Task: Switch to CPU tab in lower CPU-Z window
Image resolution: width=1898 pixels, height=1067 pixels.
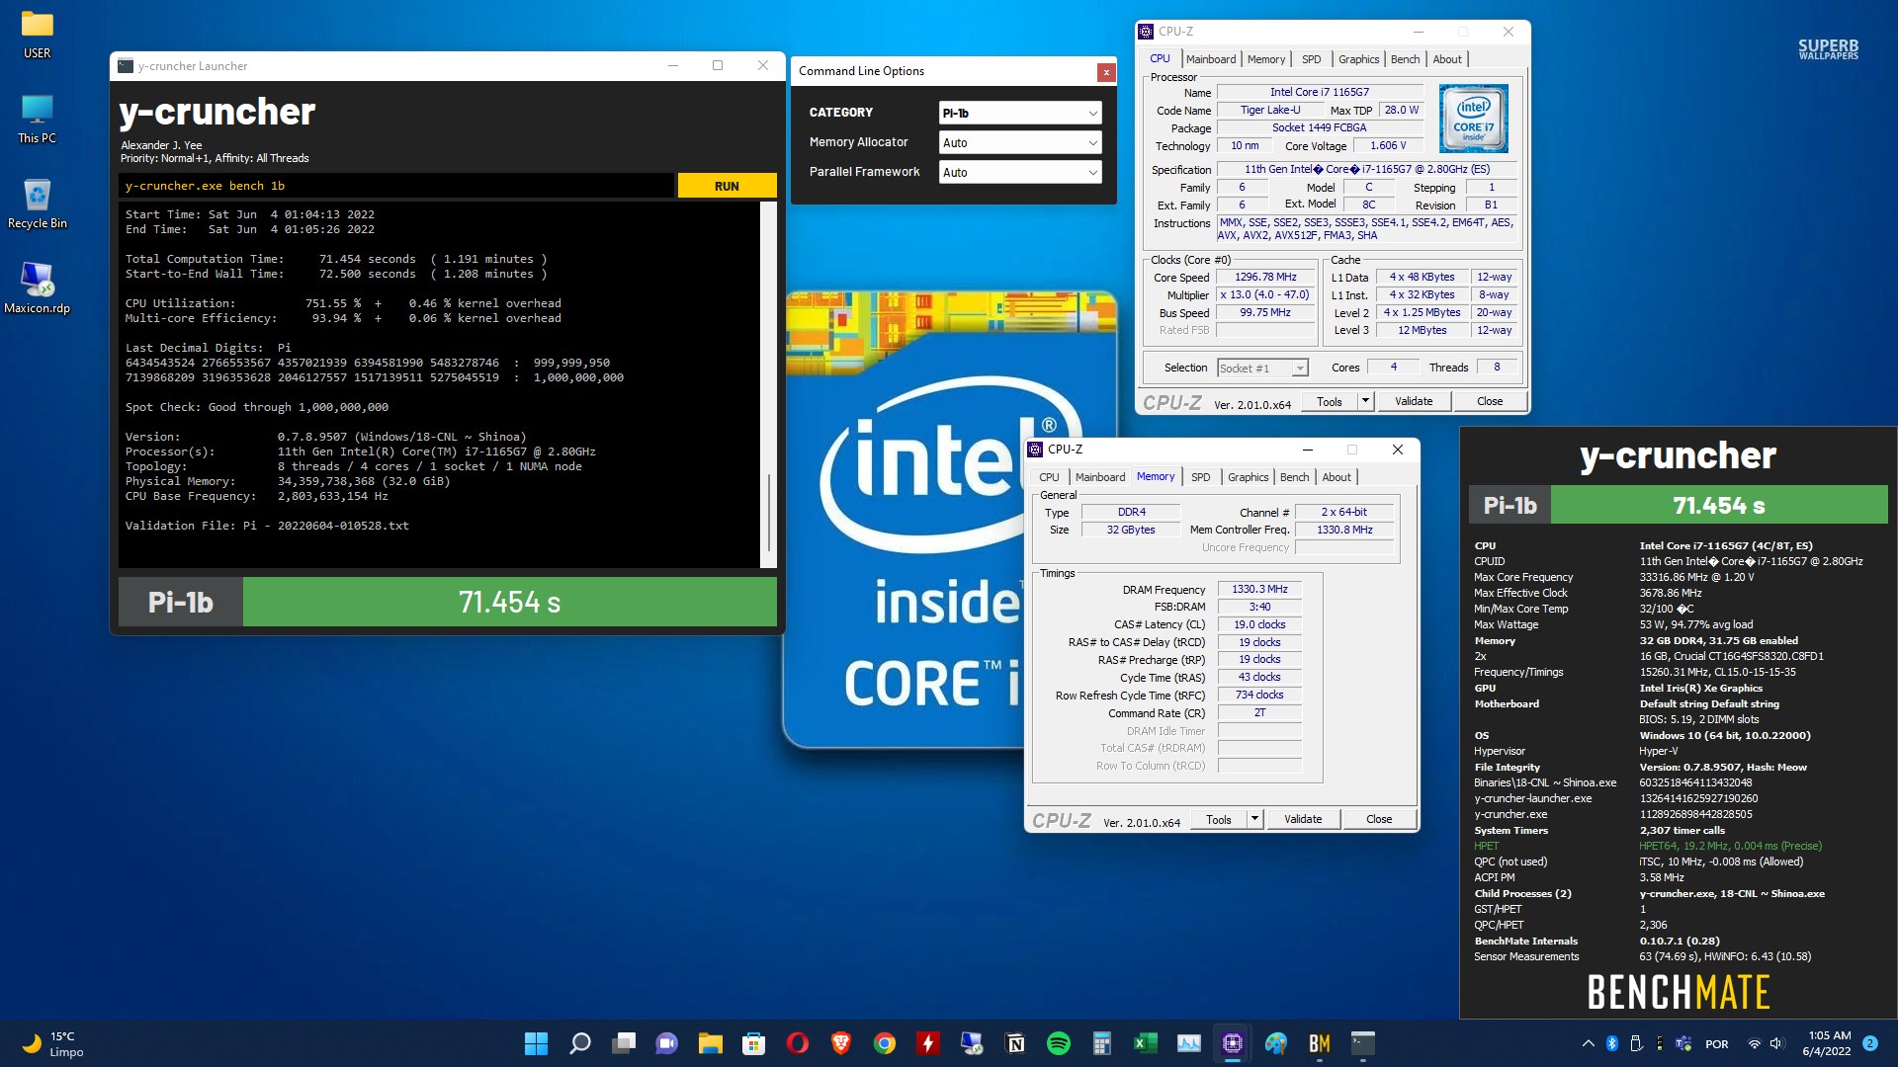Action: click(1049, 477)
